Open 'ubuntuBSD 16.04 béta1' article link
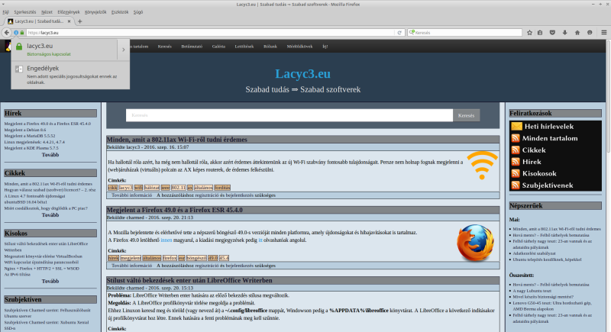This screenshot has width=611, height=332. click(26, 202)
